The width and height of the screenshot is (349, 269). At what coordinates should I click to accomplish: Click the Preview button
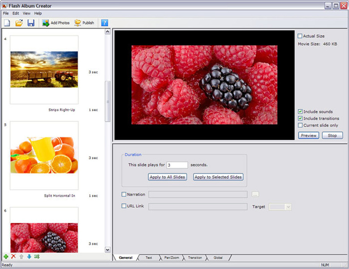(x=309, y=135)
